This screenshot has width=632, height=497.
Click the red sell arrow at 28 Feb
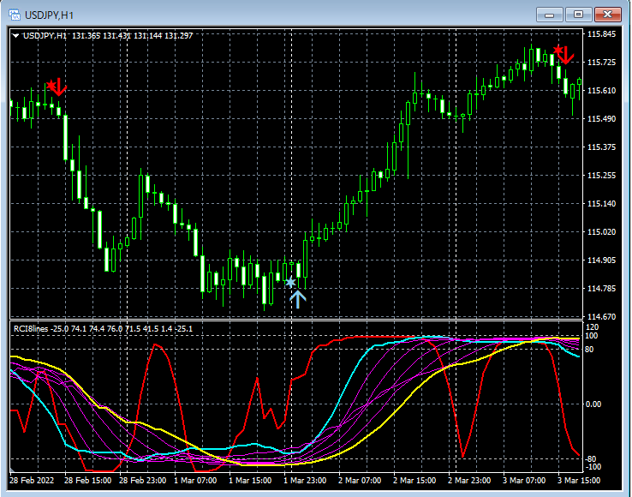click(60, 87)
